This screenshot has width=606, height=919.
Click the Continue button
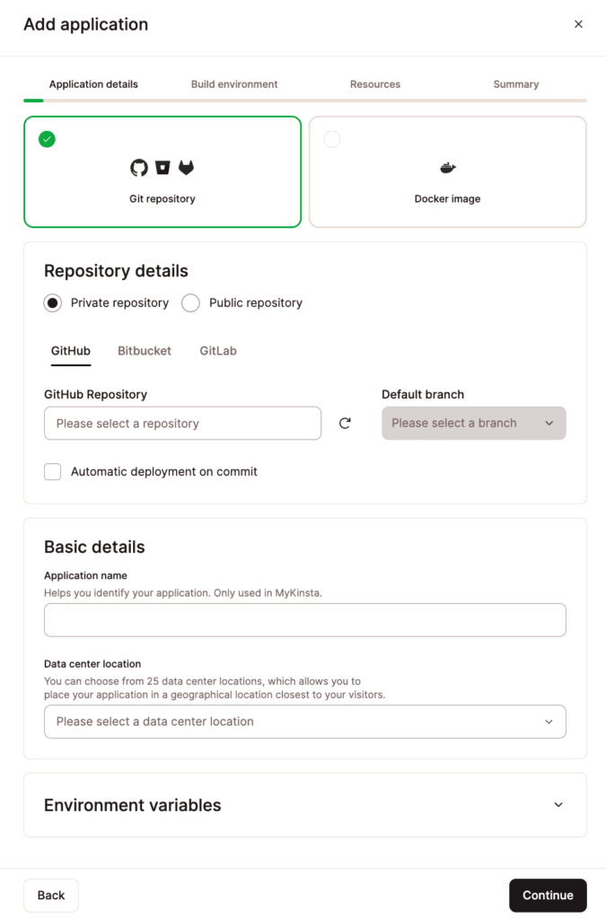tap(548, 895)
